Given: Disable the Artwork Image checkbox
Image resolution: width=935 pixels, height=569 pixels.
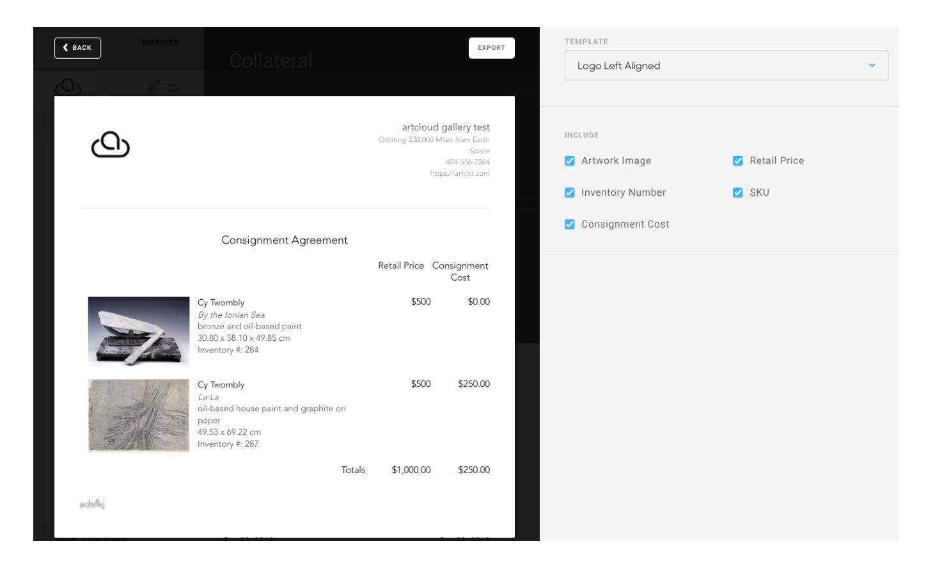Looking at the screenshot, I should pyautogui.click(x=569, y=160).
